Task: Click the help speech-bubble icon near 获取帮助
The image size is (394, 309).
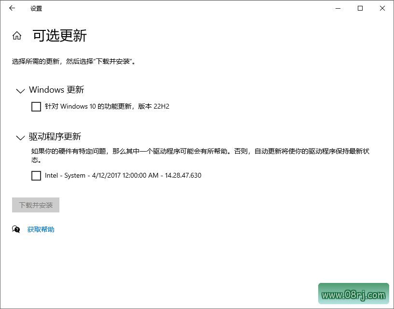Action: pos(16,229)
